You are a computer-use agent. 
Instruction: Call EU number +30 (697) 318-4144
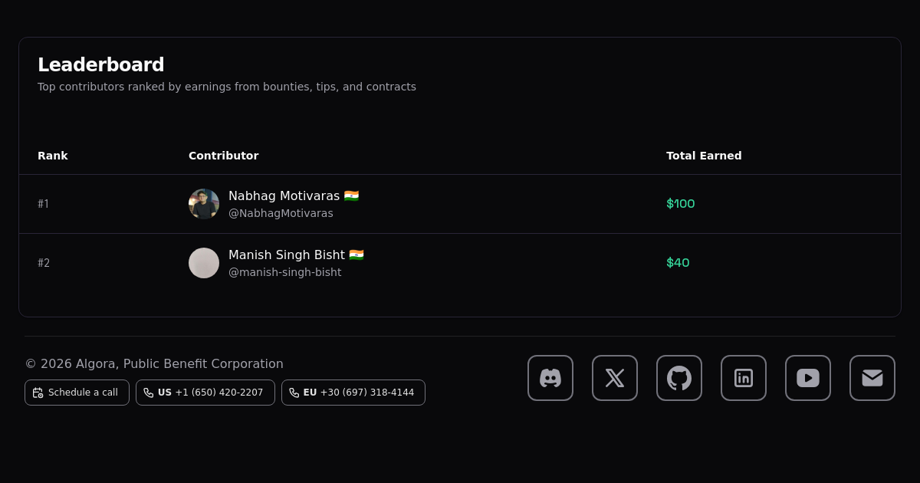coord(366,393)
